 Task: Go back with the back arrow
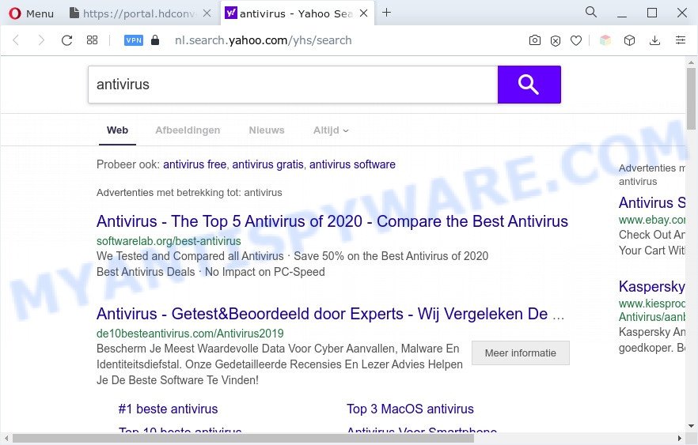pos(16,40)
